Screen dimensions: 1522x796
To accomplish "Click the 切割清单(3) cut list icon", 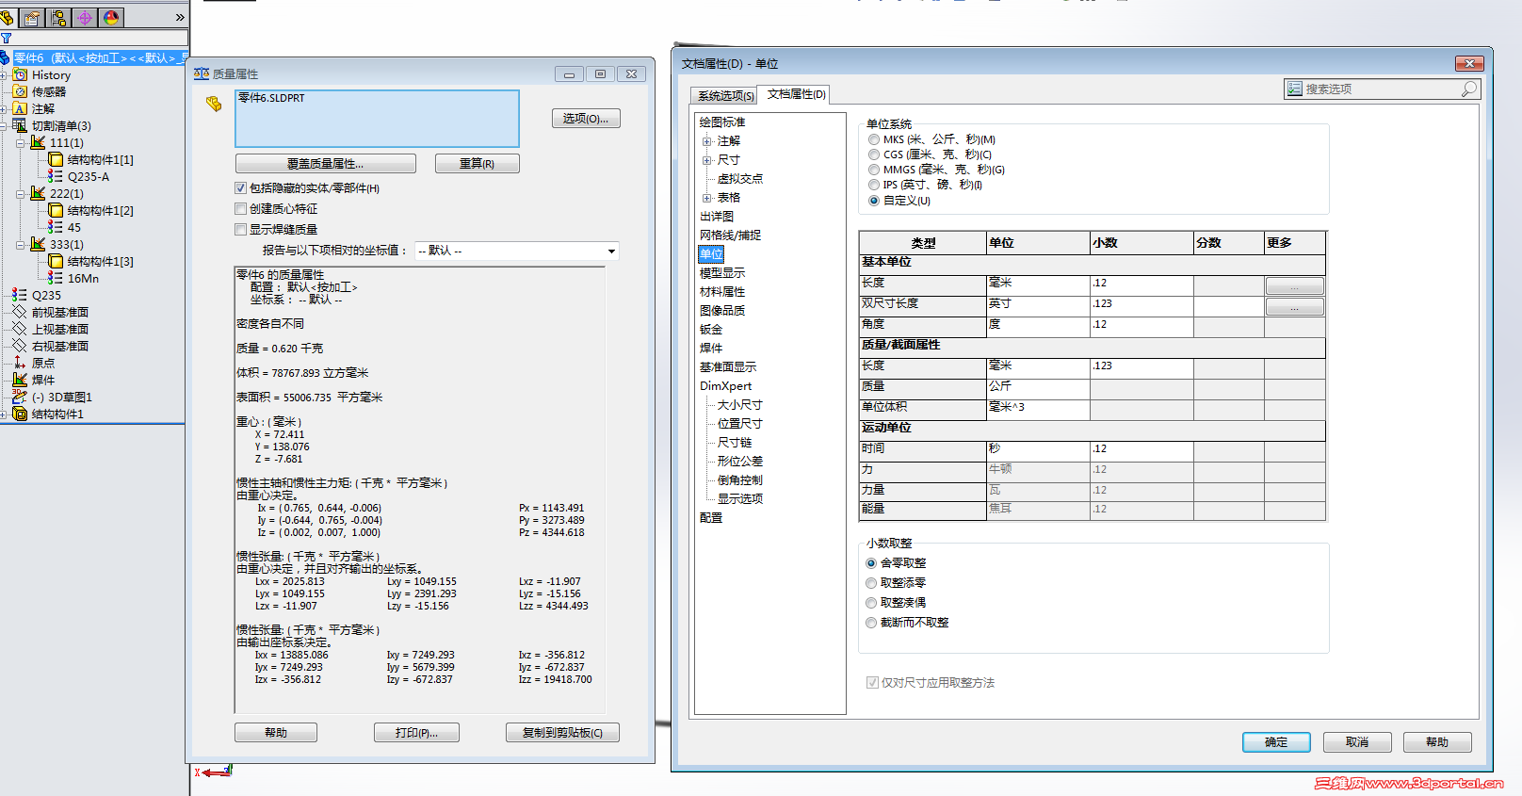I will click(20, 125).
